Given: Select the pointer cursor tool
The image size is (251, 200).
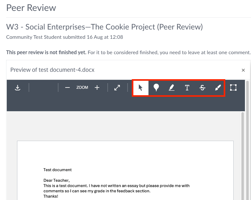Looking at the screenshot, I should pos(140,88).
